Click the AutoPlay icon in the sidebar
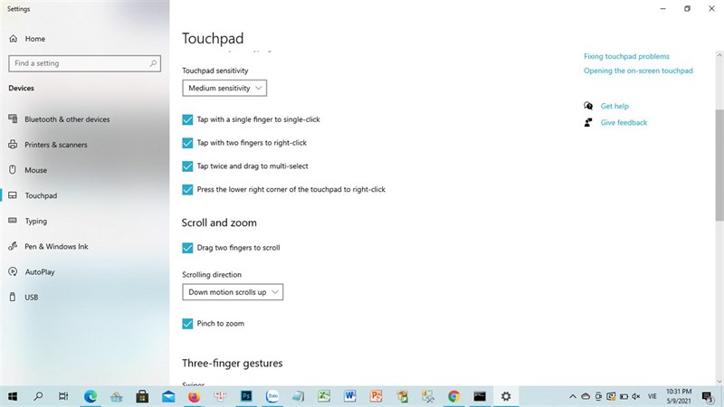 pyautogui.click(x=13, y=271)
